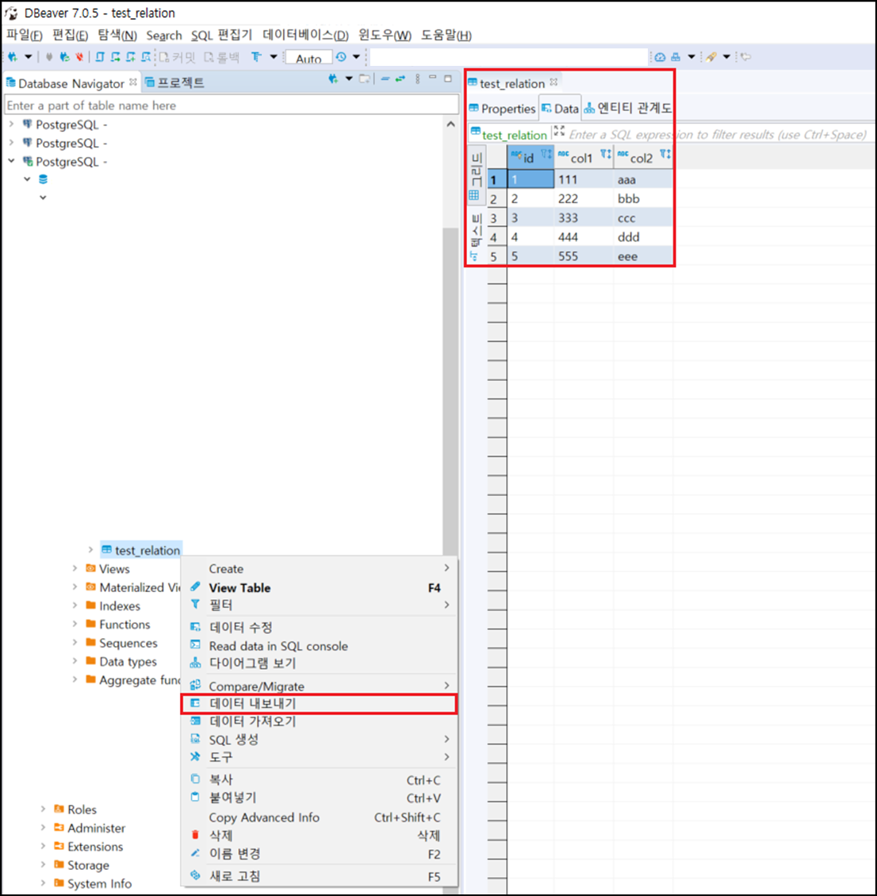The width and height of the screenshot is (877, 896).
Task: Open Search menu in menu bar
Action: [164, 36]
